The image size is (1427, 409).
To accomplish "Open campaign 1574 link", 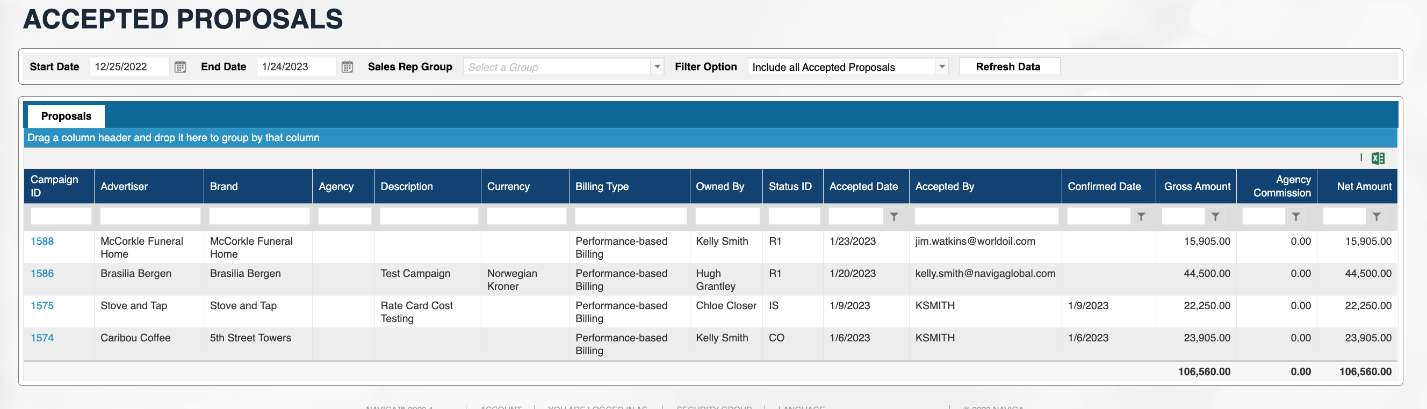I will 42,338.
